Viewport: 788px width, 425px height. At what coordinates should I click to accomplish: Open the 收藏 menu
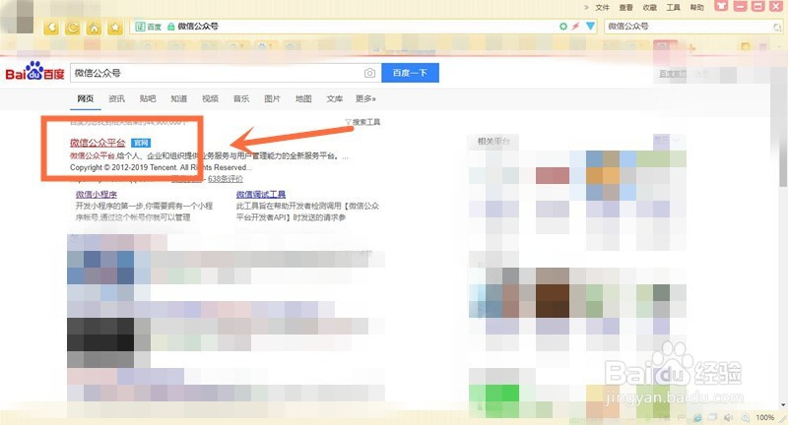[x=649, y=8]
